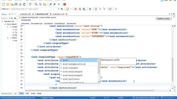Click 'Validation réussie' status message

(47, 98)
